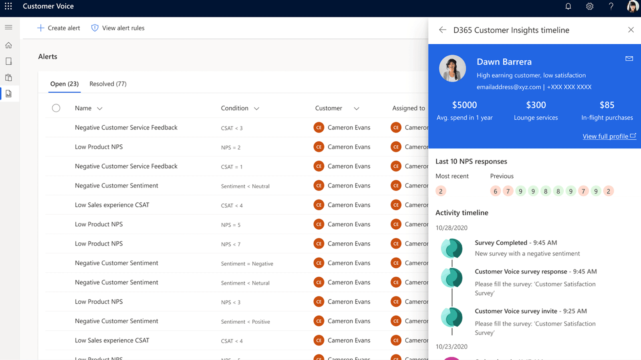641x360 pixels.
Task: Expand the Customer column chevron
Action: point(357,108)
